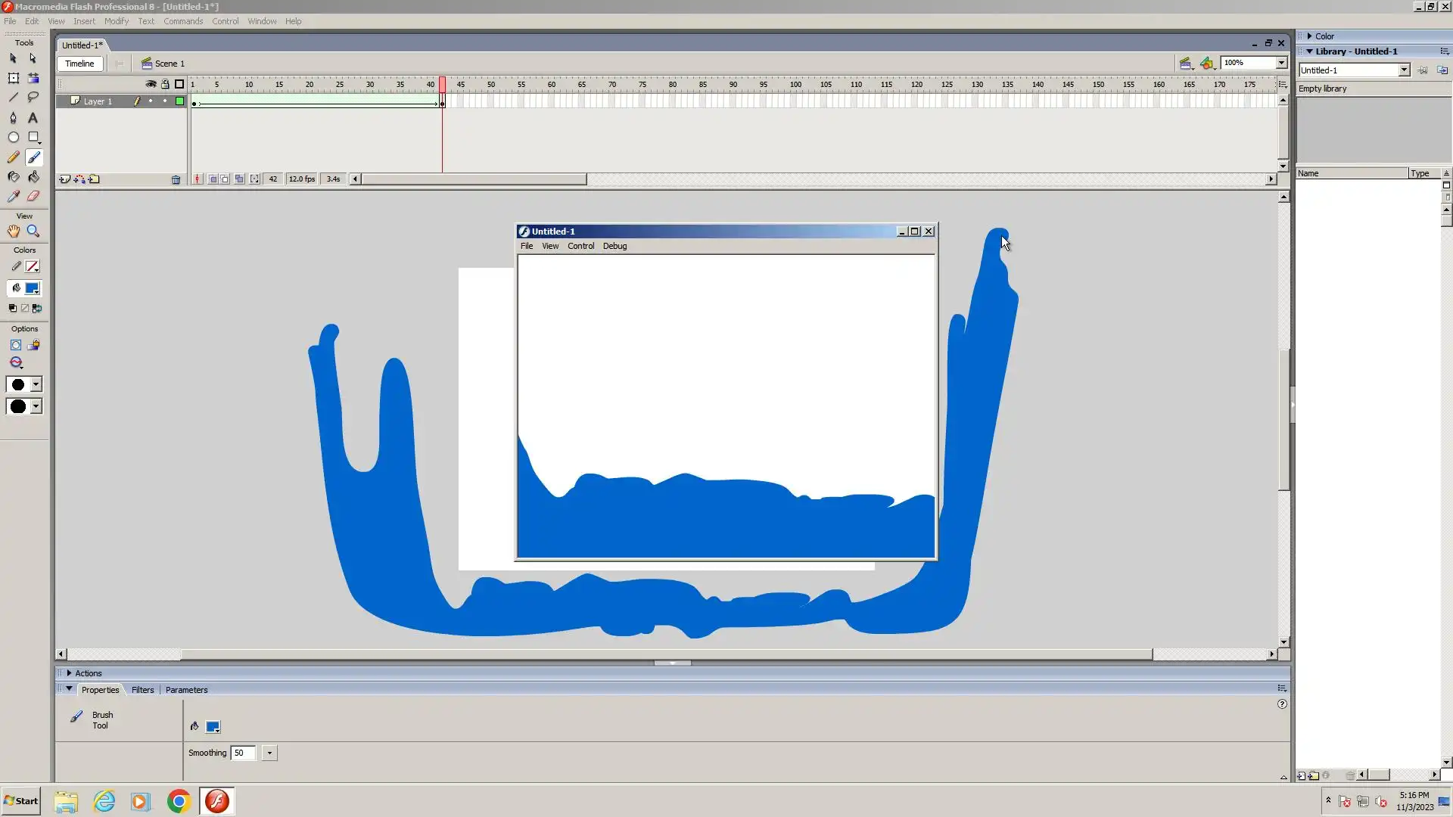The width and height of the screenshot is (1453, 817).
Task: Select the Zoom tool
Action: [x=33, y=231]
